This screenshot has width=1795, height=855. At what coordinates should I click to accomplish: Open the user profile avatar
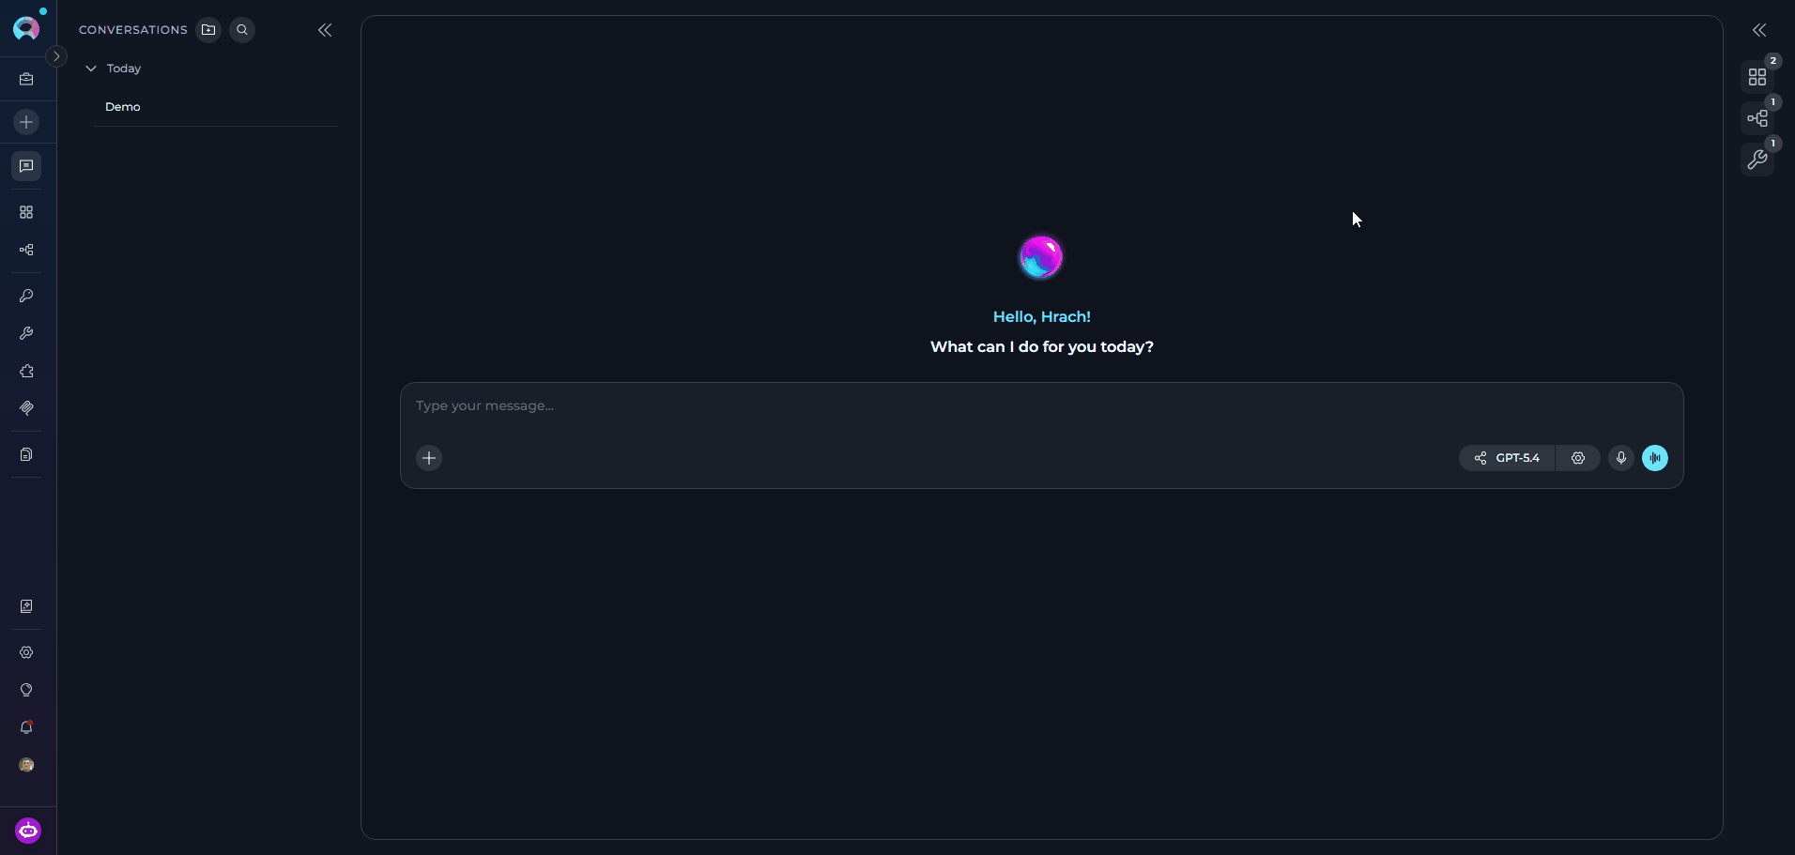click(x=26, y=765)
